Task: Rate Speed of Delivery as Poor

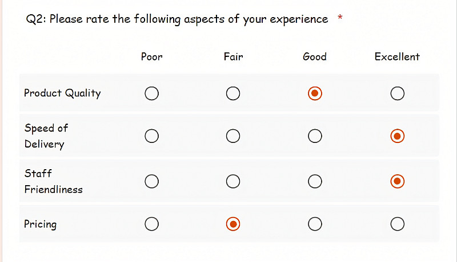Action: click(151, 136)
